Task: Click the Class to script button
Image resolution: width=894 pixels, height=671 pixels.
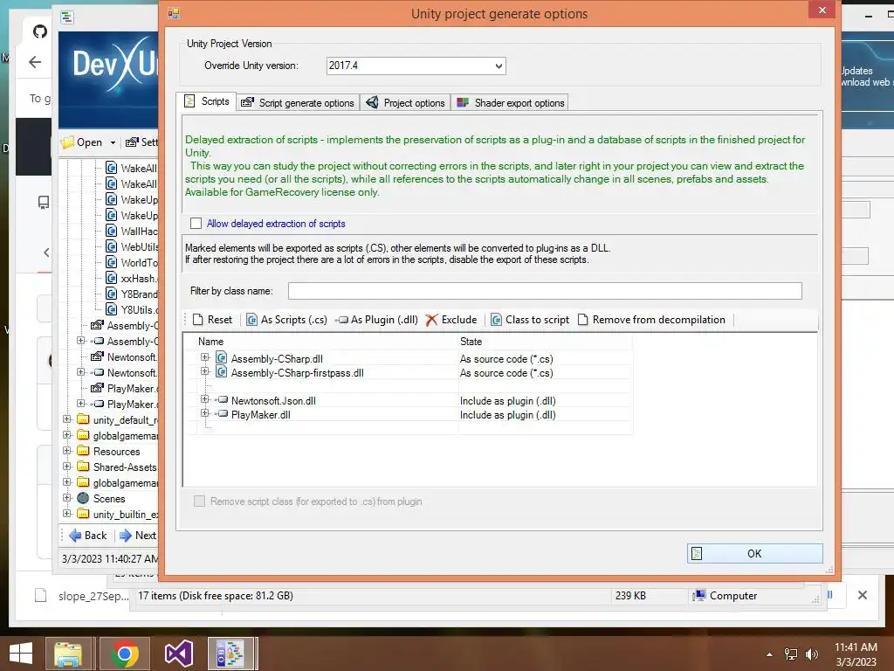Action: pyautogui.click(x=530, y=320)
